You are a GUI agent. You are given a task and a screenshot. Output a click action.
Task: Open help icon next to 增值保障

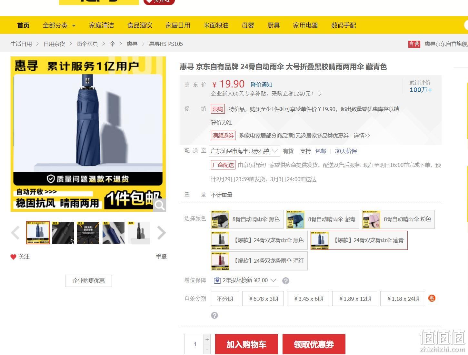(x=285, y=281)
